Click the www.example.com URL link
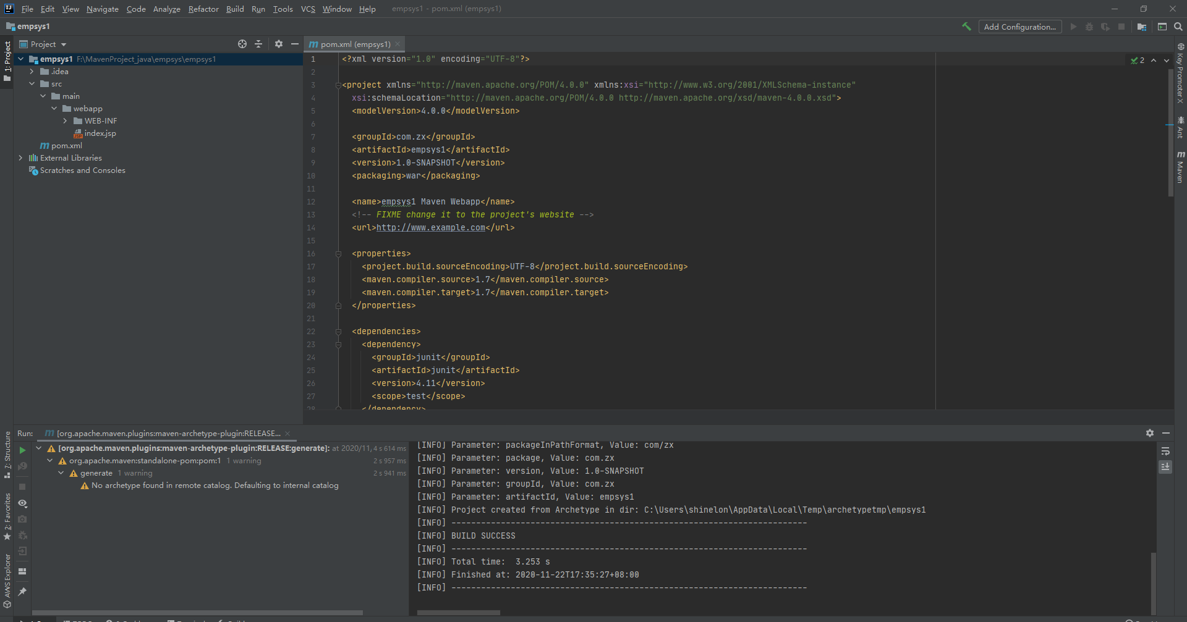Image resolution: width=1187 pixels, height=622 pixels. click(x=431, y=228)
